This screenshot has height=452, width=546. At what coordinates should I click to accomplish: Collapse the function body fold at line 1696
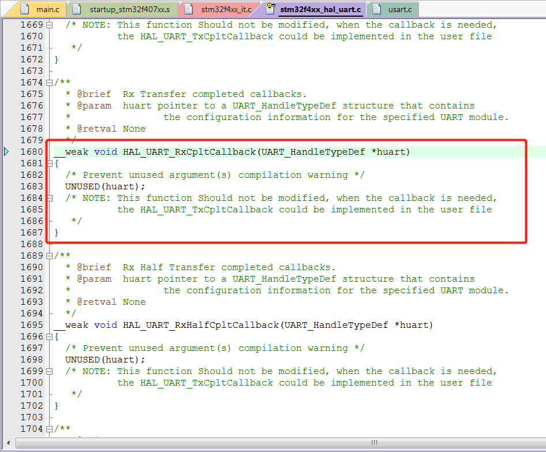(50, 337)
